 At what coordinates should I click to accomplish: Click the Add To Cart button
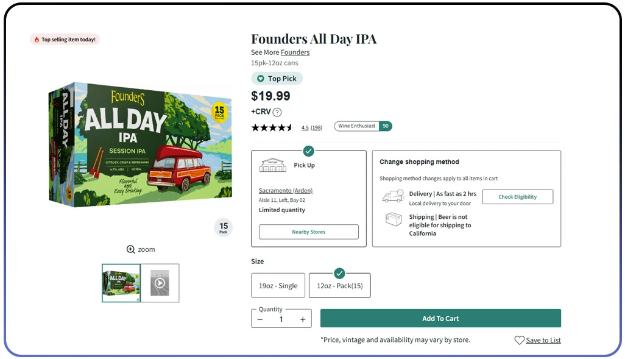coord(440,318)
